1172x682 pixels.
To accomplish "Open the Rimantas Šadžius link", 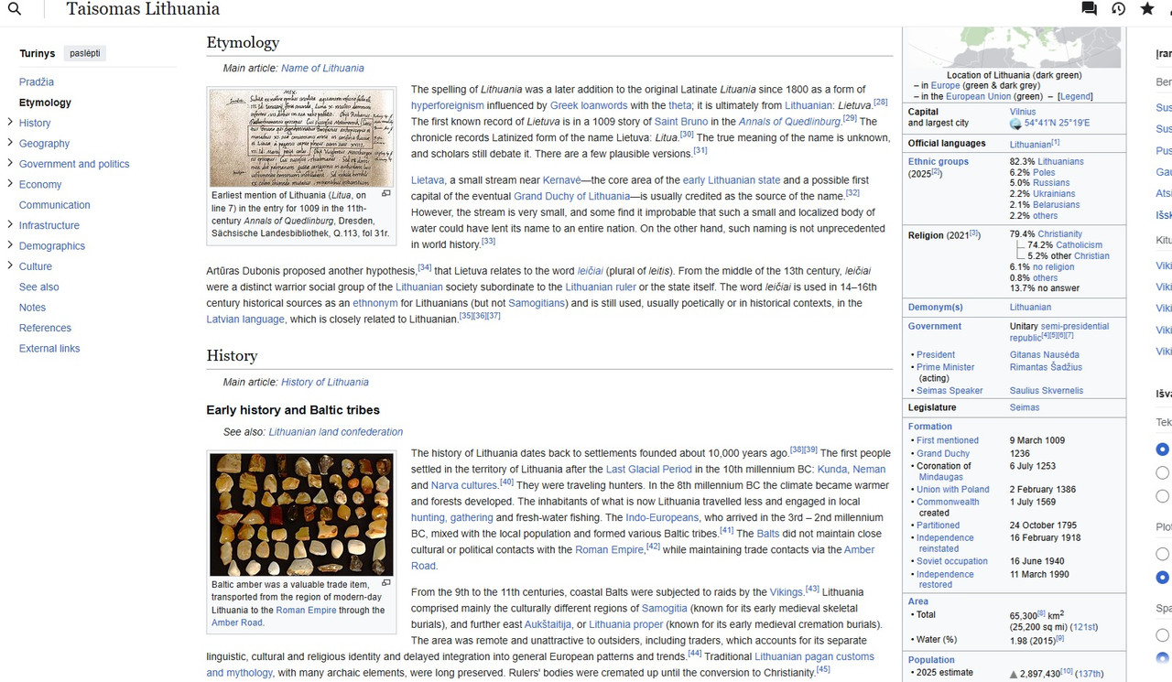I will tap(1047, 367).
